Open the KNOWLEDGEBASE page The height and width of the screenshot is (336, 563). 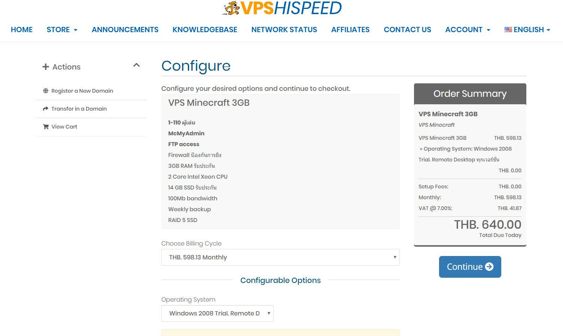(x=205, y=30)
